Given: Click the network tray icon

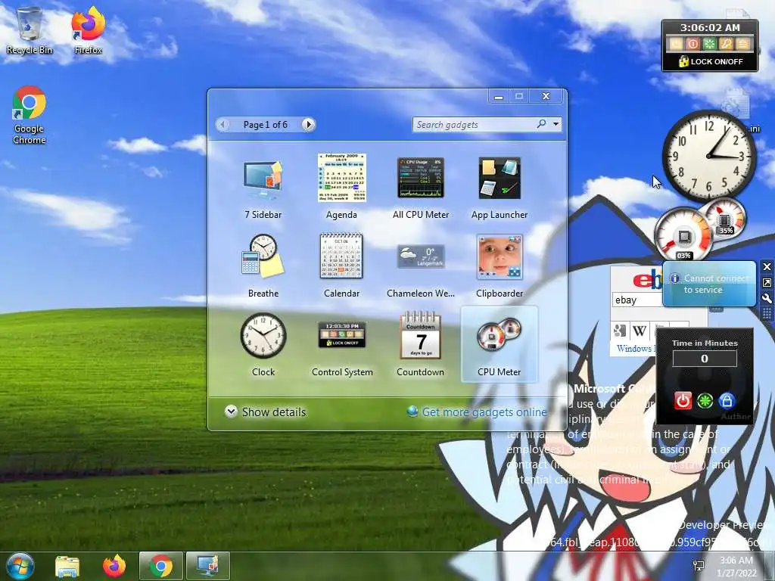Looking at the screenshot, I should coord(699,566).
